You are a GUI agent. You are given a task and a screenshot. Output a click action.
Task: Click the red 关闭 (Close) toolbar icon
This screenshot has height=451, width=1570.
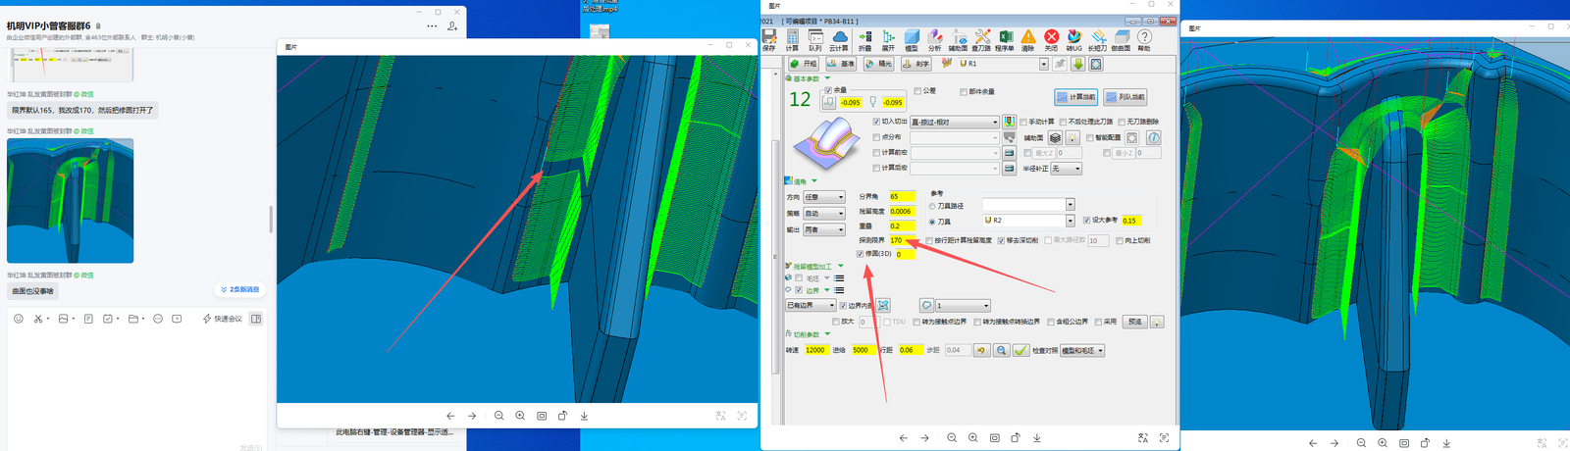[x=1051, y=39]
